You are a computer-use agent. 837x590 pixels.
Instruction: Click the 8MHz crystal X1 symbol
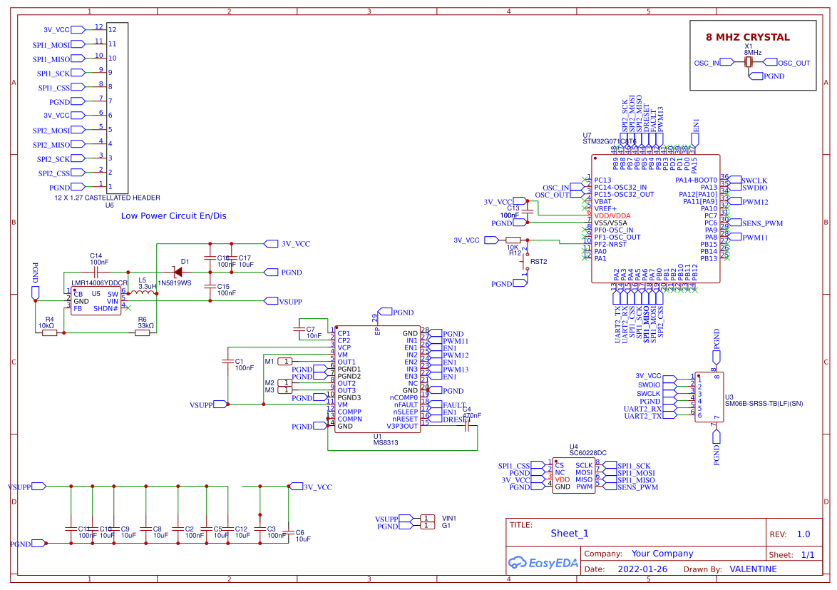click(749, 62)
